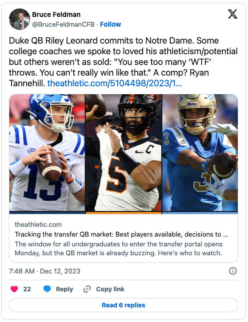Click the Copy link label

[x=110, y=289]
